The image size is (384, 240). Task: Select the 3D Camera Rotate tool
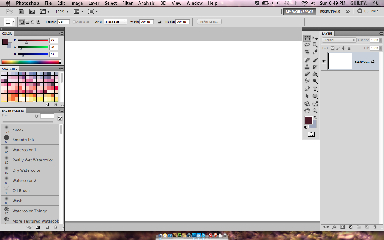(x=315, y=104)
